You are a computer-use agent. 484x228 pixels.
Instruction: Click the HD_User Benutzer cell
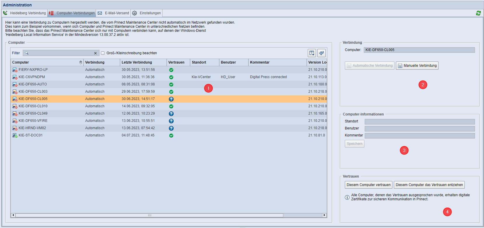point(228,77)
